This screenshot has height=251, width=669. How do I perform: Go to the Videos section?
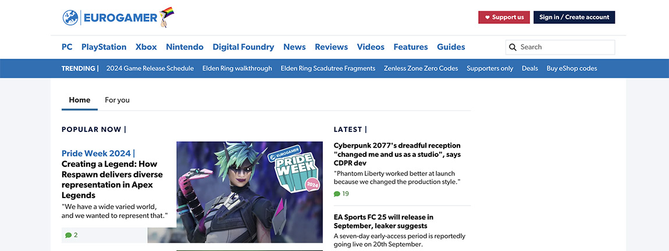(x=371, y=47)
